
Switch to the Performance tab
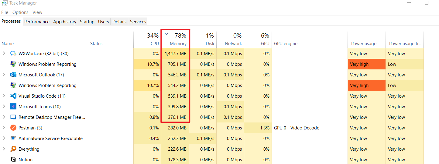[x=37, y=22]
